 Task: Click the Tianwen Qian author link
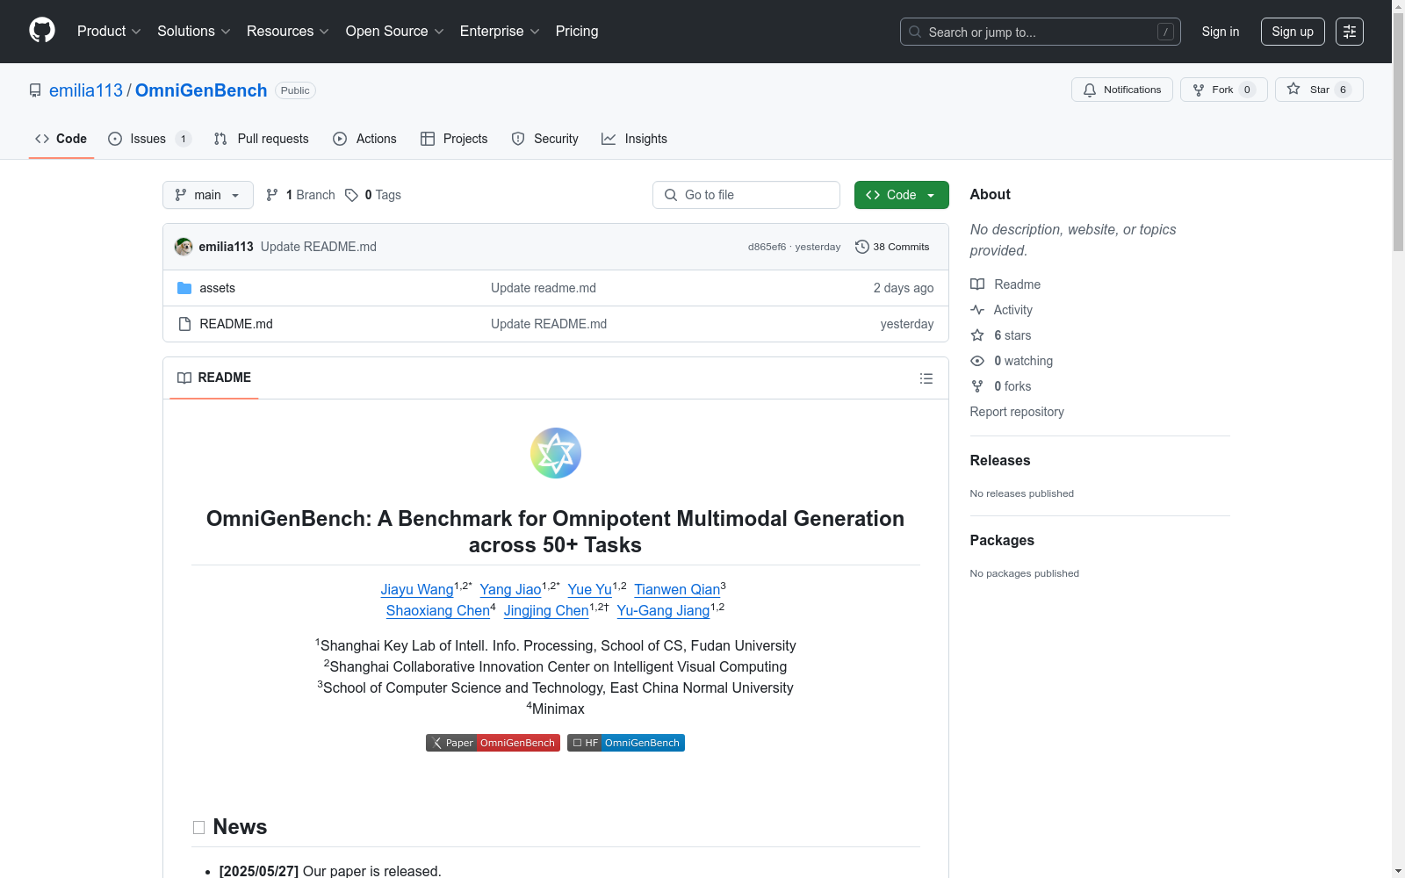(x=677, y=589)
